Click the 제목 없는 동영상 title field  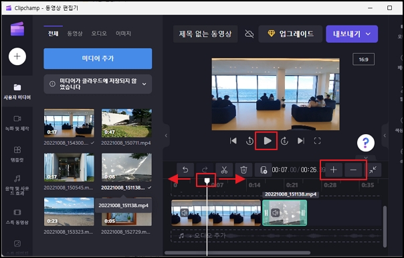(205, 34)
